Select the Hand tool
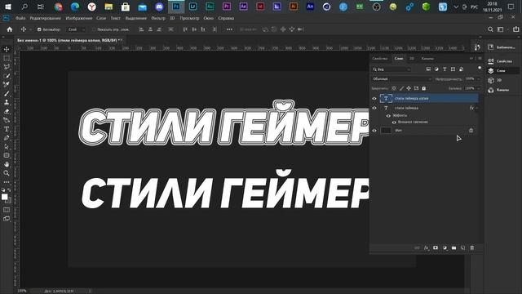The height and width of the screenshot is (294, 522). [x=7, y=164]
